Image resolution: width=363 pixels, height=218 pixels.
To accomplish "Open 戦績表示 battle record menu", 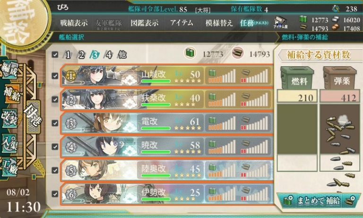I will point(74,23).
